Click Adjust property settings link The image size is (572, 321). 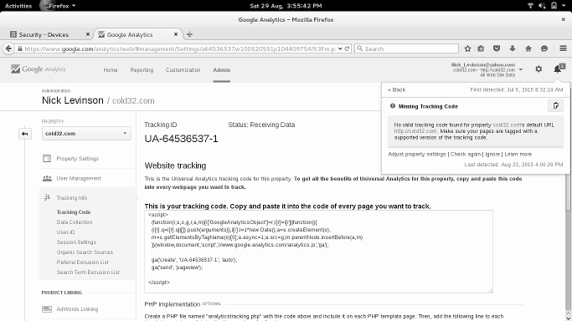417,154
